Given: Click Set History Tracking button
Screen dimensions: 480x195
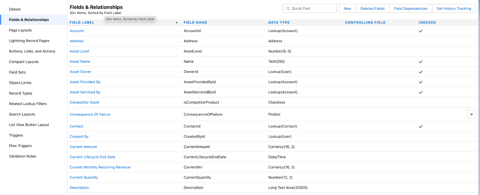Looking at the screenshot, I should tap(454, 8).
